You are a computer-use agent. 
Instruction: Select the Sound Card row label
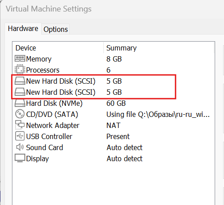[x=44, y=147]
